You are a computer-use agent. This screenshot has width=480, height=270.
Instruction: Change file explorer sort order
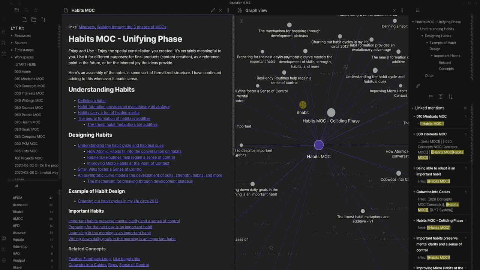pos(43,19)
